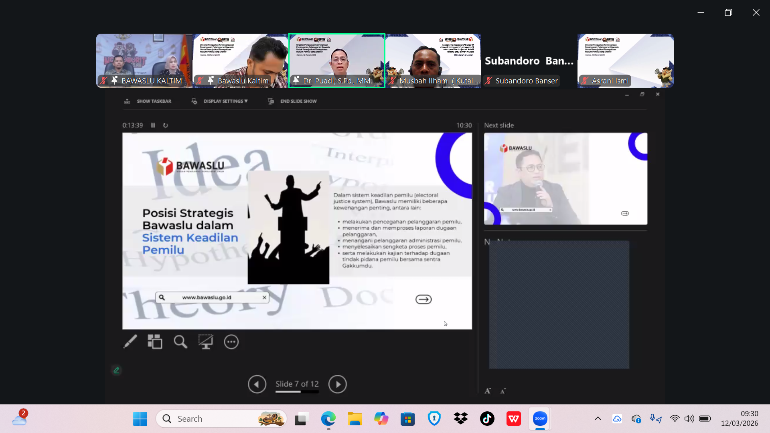Click Show Taskbar in presenter view
The width and height of the screenshot is (770, 433).
point(154,101)
